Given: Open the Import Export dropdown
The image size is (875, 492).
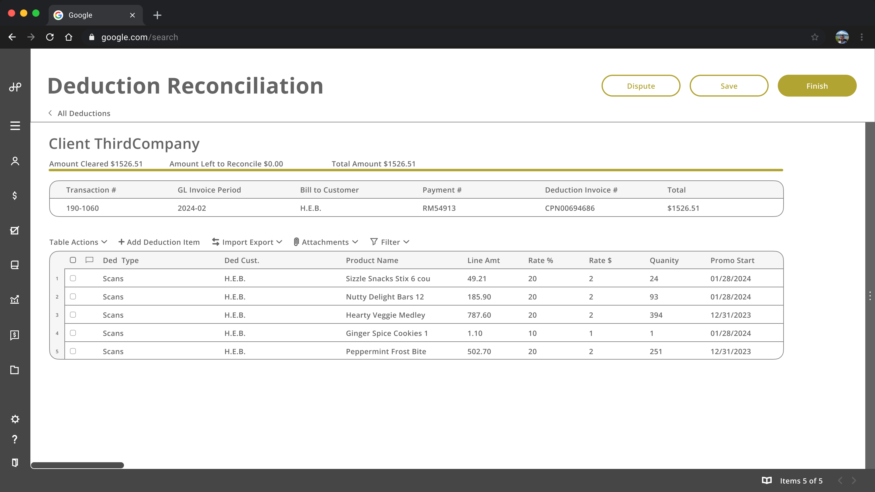Looking at the screenshot, I should [247, 242].
